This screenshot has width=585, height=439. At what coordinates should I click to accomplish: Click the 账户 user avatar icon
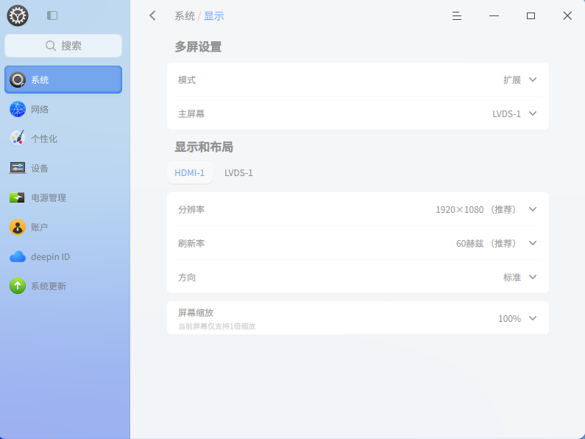[18, 227]
